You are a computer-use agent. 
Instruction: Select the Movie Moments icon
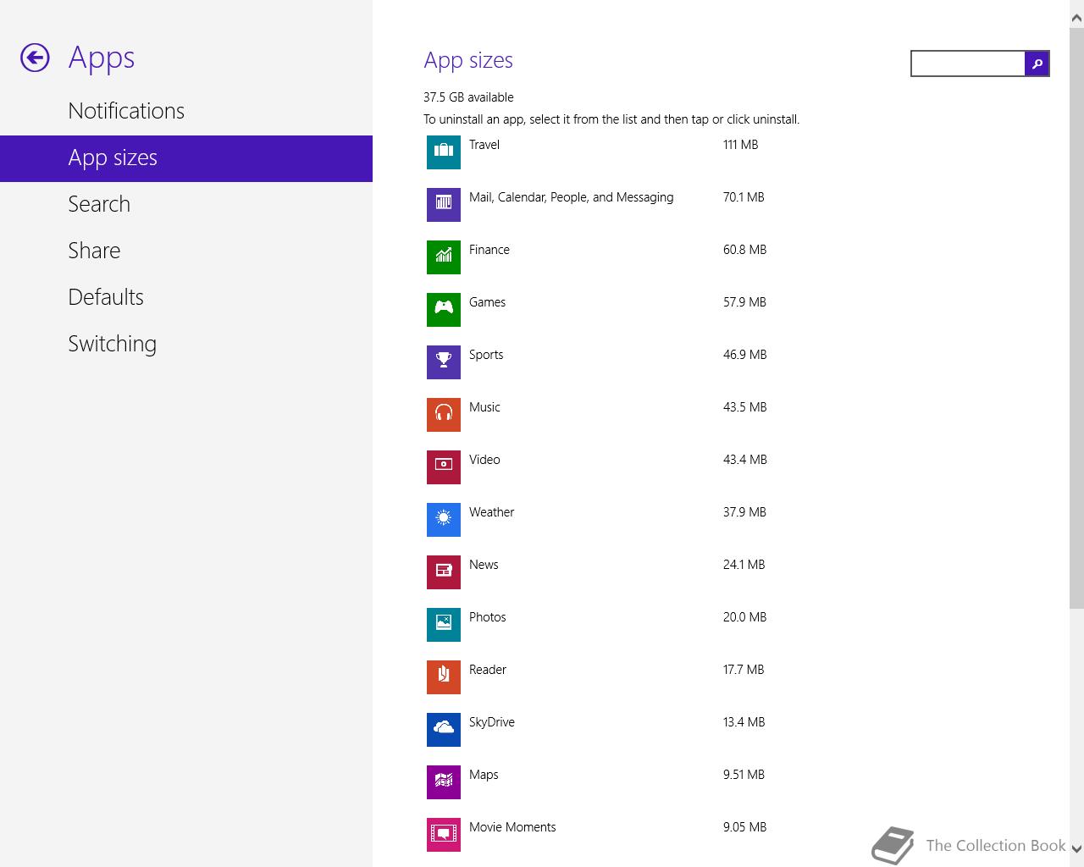pyautogui.click(x=444, y=835)
